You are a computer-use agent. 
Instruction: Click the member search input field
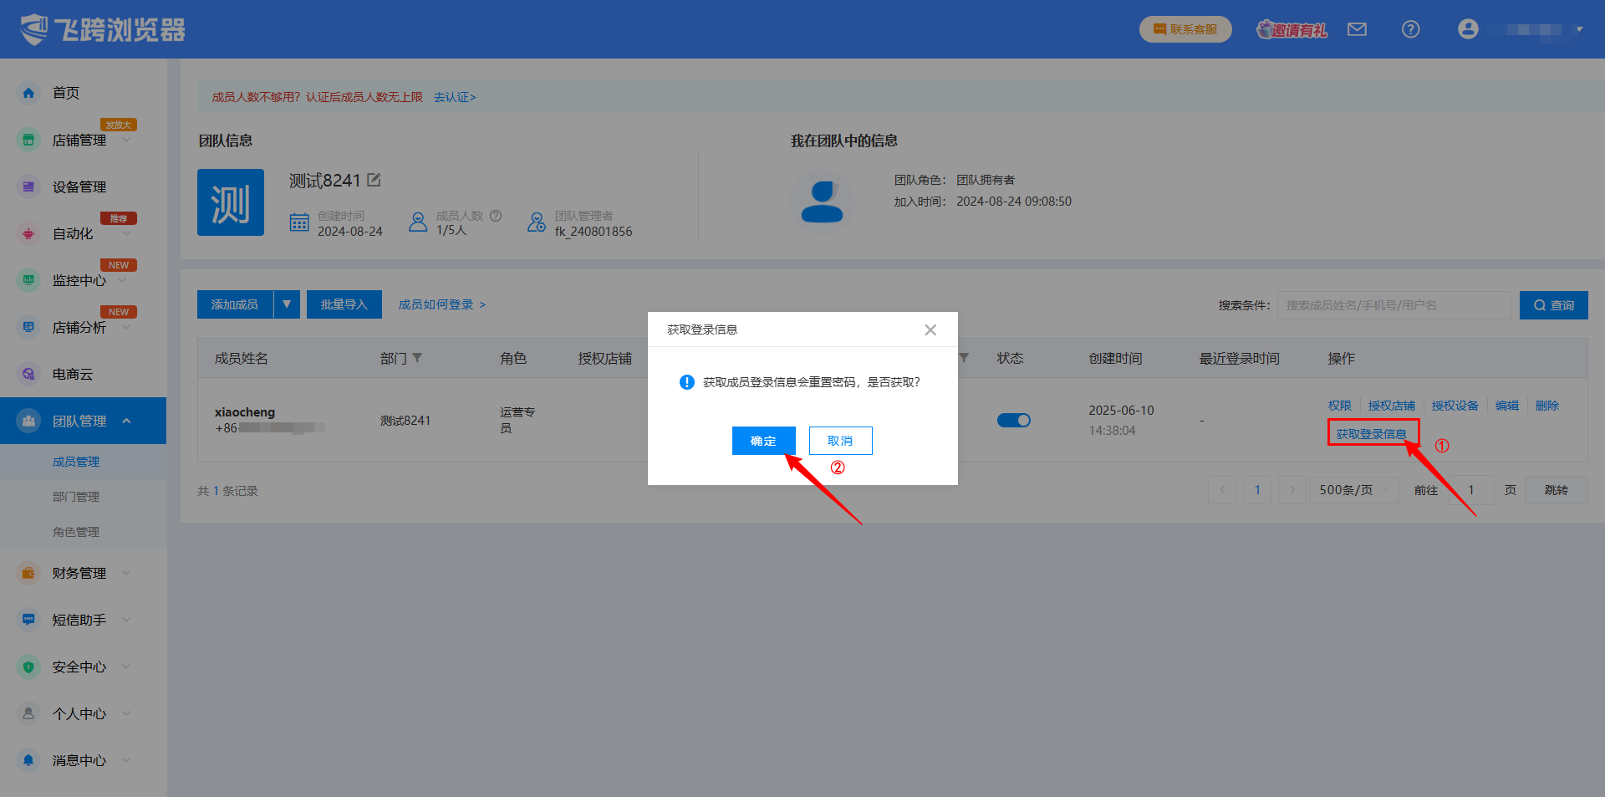pos(1393,305)
